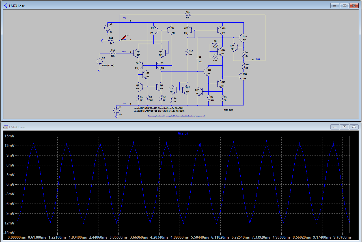Click the .model PN LPNP directive line
The height and width of the screenshot is (242, 362).
159,111
